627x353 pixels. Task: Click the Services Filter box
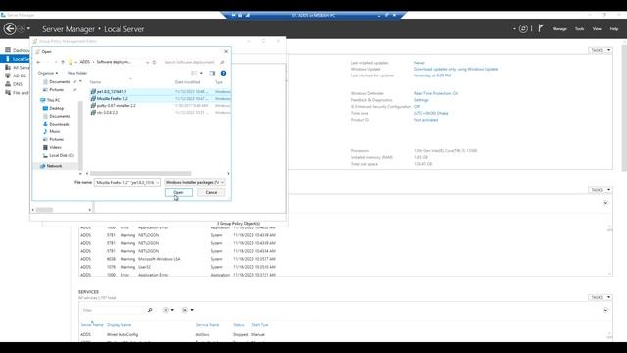coord(114,310)
